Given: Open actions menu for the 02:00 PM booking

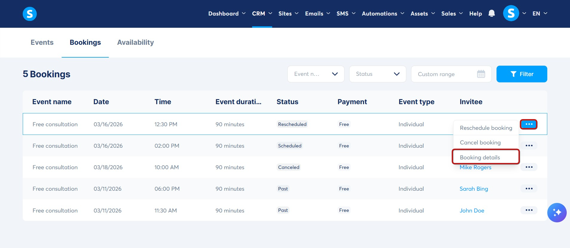Looking at the screenshot, I should pos(529,146).
